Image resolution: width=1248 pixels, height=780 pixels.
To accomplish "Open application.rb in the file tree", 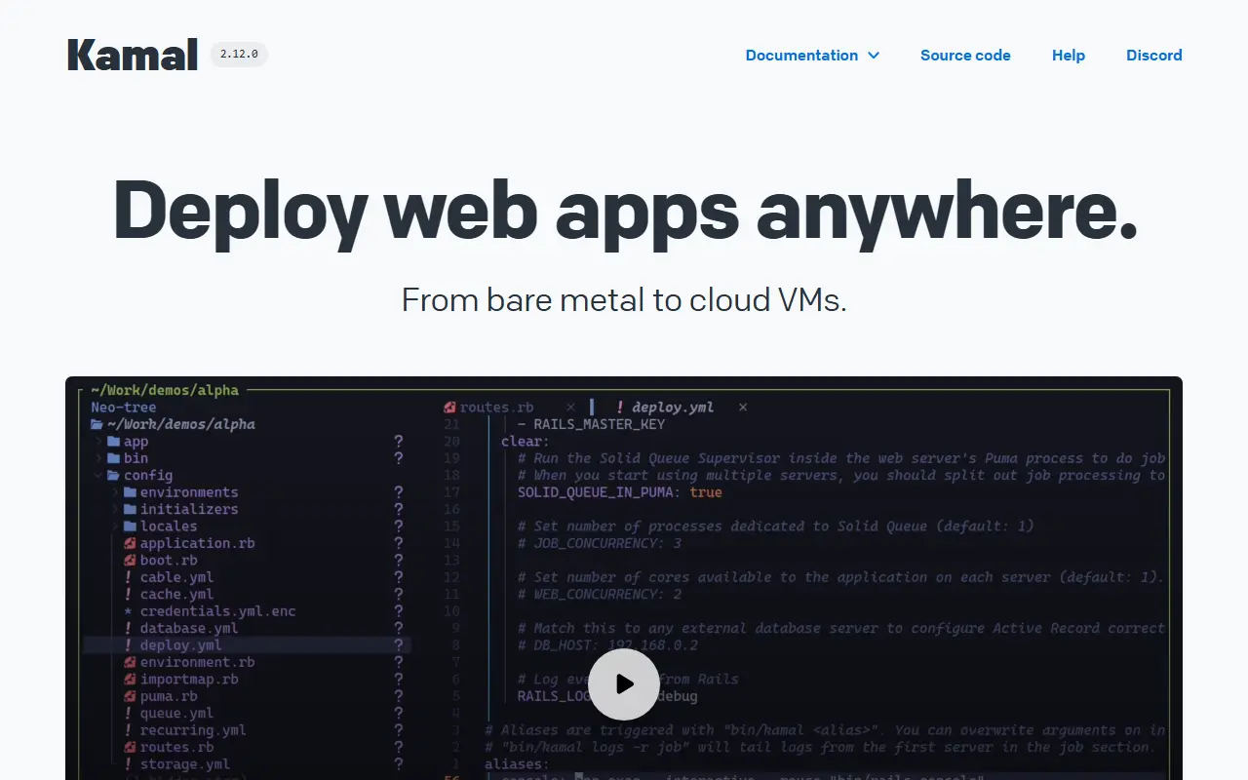I will 189,543.
